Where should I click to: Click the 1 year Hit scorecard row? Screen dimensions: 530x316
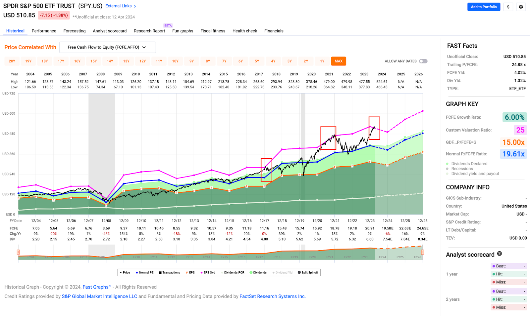[x=509, y=274]
